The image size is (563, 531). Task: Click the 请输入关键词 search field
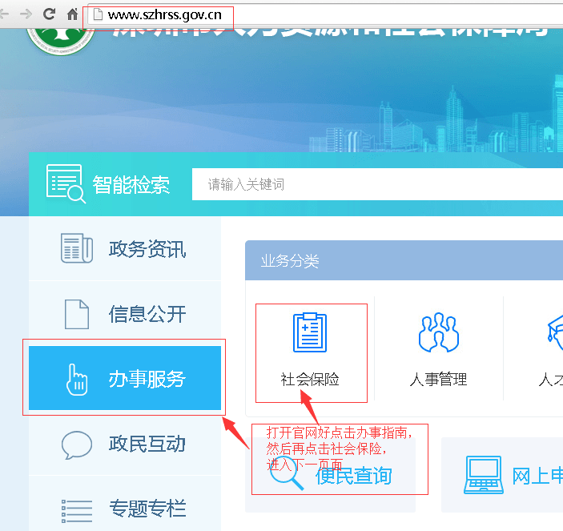click(377, 184)
